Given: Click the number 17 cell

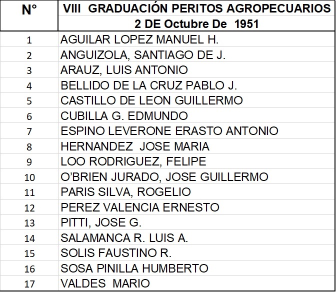Looking at the screenshot, I should pyautogui.click(x=29, y=283).
